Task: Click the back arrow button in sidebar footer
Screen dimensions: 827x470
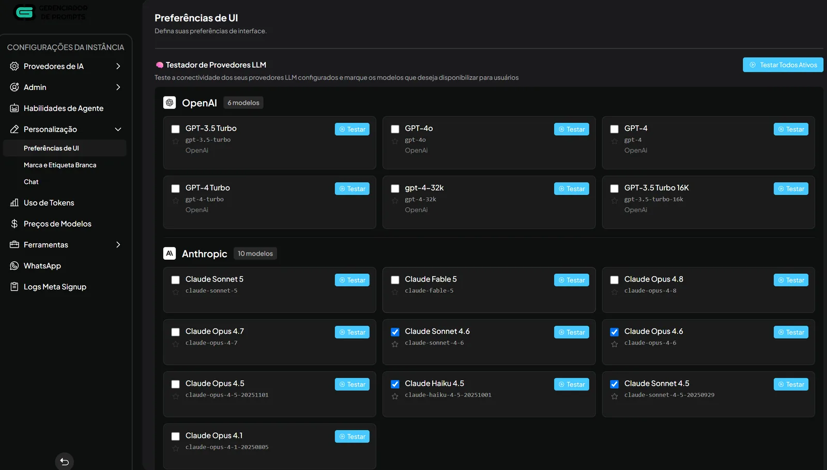Action: click(65, 461)
